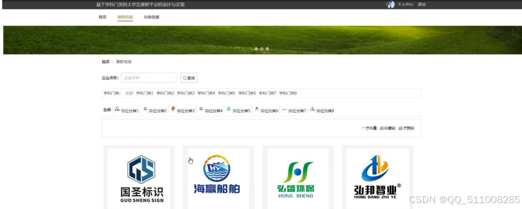Click the red icon beside 岗位分类8

[312, 108]
